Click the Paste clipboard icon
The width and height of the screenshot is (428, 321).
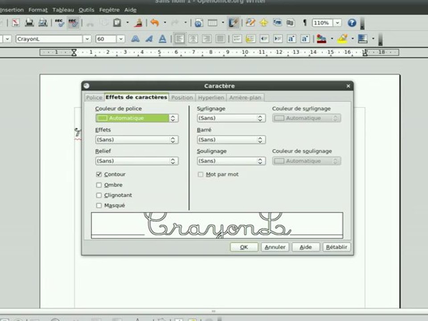tap(117, 23)
